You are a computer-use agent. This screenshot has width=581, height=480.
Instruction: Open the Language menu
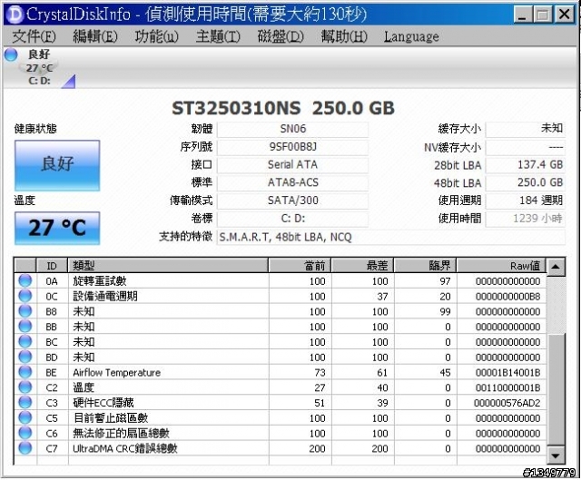click(411, 36)
